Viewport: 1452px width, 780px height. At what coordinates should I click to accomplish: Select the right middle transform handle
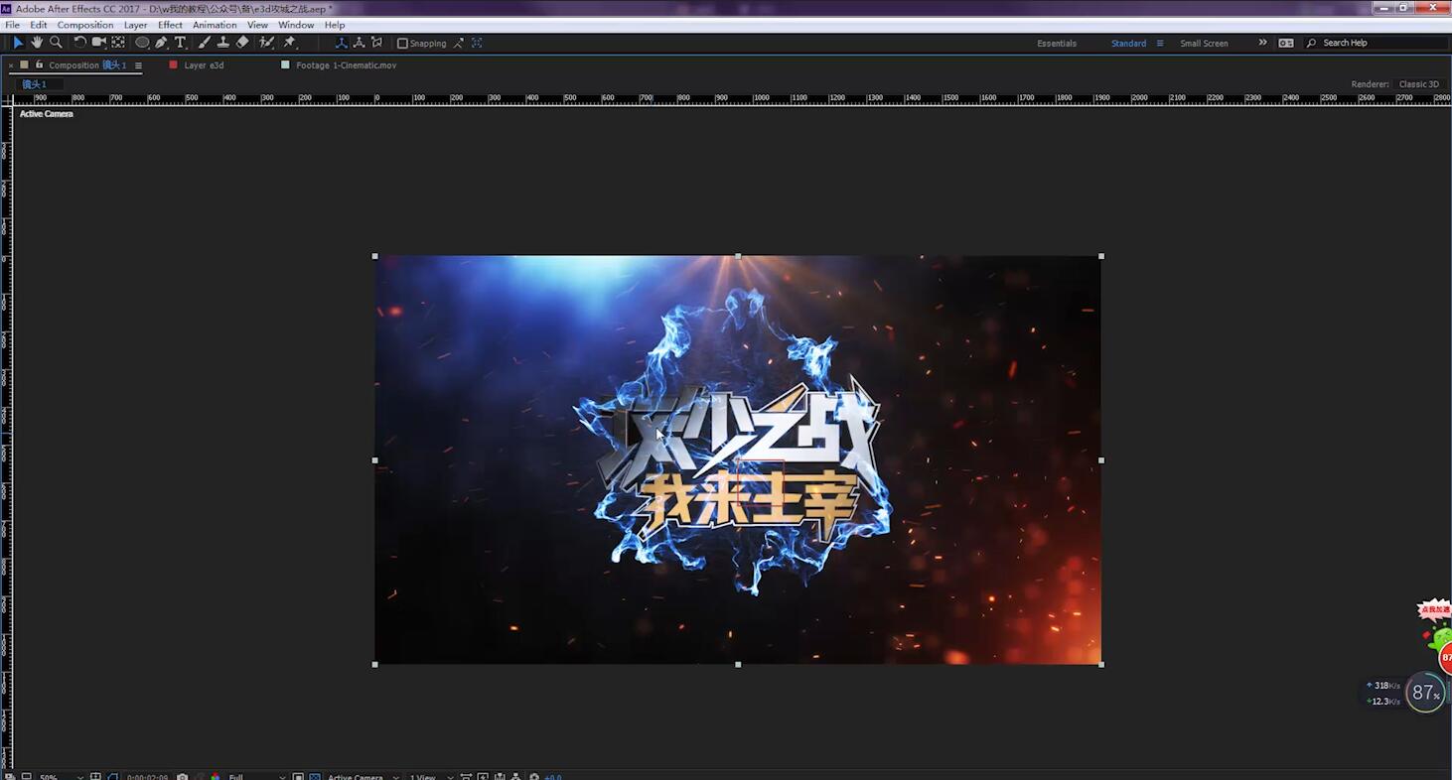coord(1101,460)
